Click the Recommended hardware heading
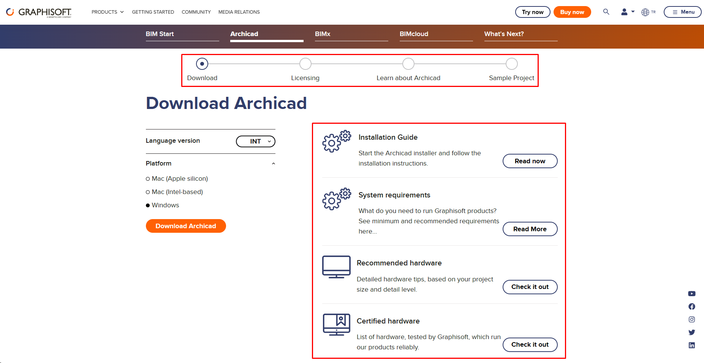Viewport: 704px width, 363px height. [x=399, y=263]
